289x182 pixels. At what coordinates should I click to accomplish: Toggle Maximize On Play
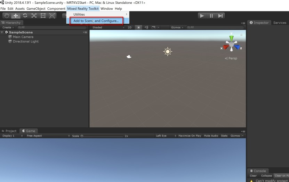coord(190,136)
